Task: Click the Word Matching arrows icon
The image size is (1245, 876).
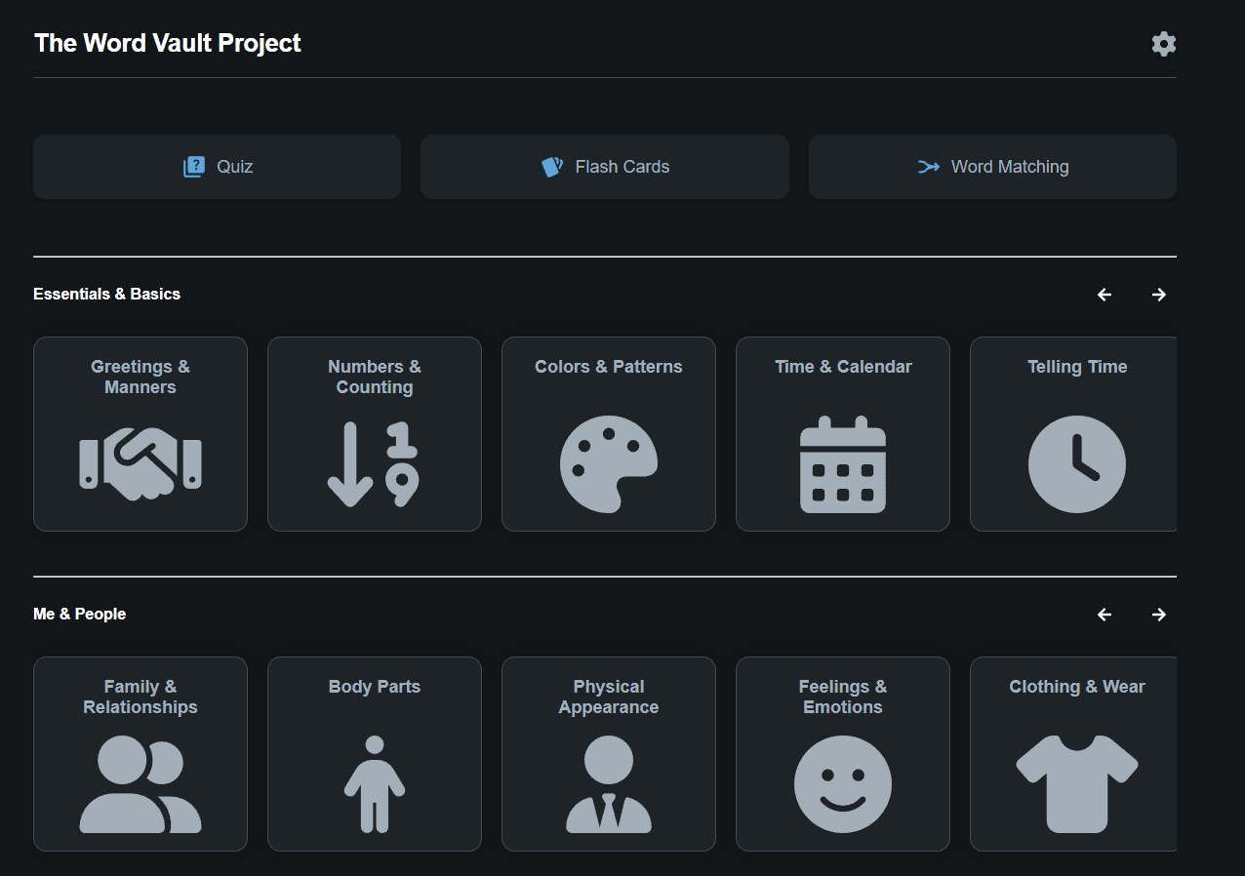Action: [929, 167]
